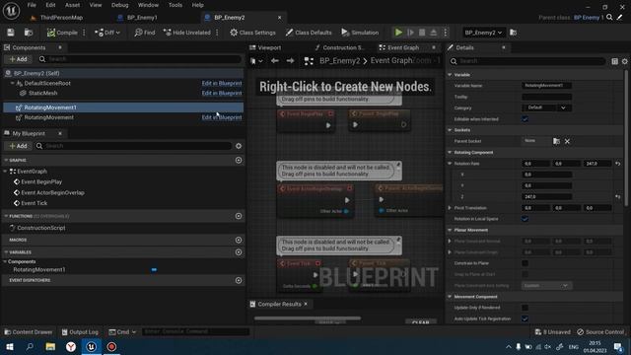Open the Tools menu
The width and height of the screenshot is (631, 355).
coord(175,5)
